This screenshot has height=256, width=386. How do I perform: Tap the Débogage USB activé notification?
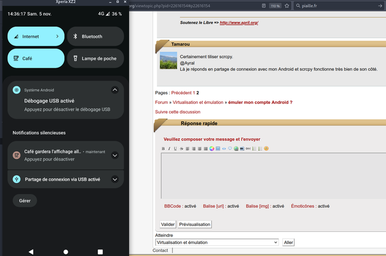click(66, 100)
